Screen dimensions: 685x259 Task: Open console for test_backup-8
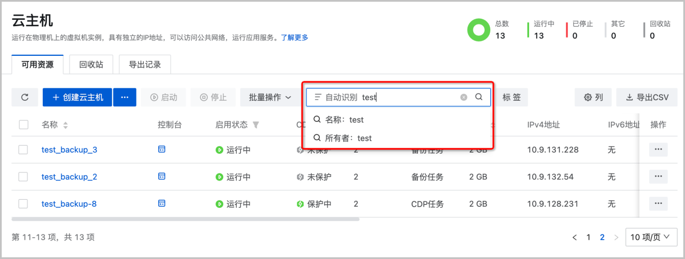point(162,203)
